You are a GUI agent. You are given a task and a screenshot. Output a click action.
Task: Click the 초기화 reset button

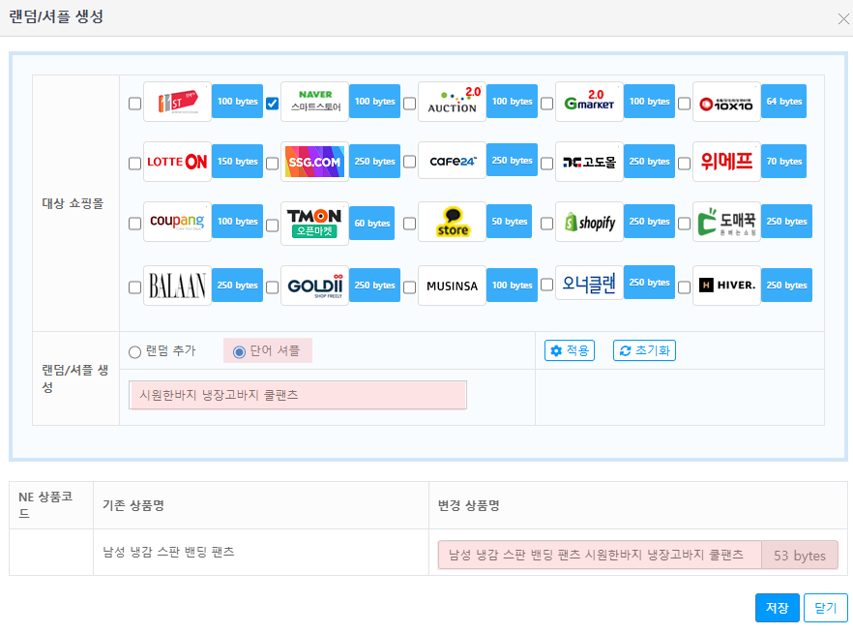click(645, 350)
